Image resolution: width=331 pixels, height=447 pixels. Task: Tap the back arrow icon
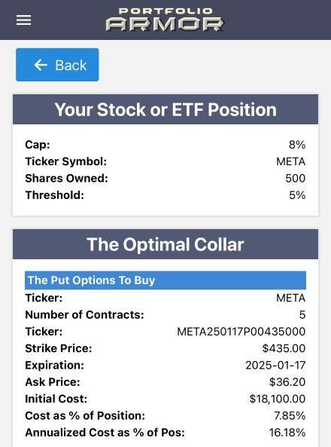pyautogui.click(x=41, y=65)
